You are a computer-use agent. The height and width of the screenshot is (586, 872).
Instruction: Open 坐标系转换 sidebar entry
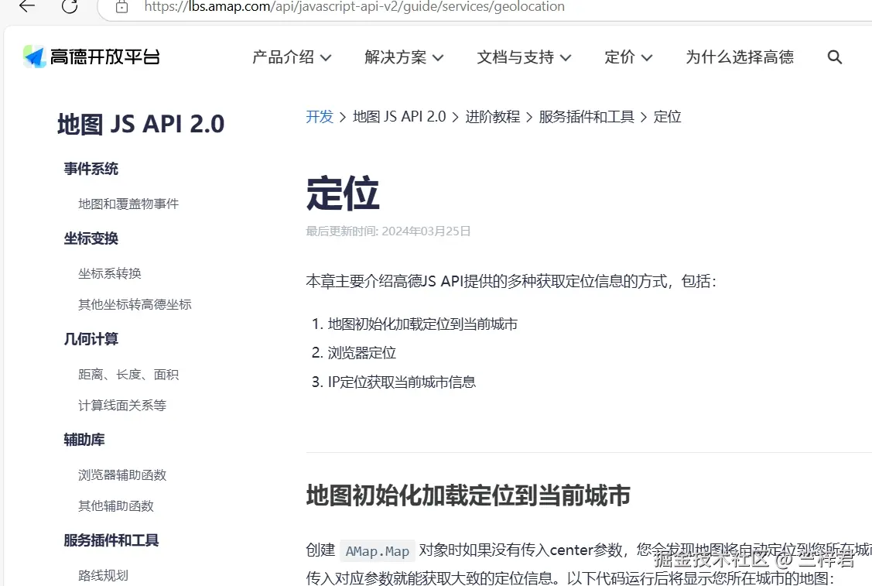click(x=110, y=273)
